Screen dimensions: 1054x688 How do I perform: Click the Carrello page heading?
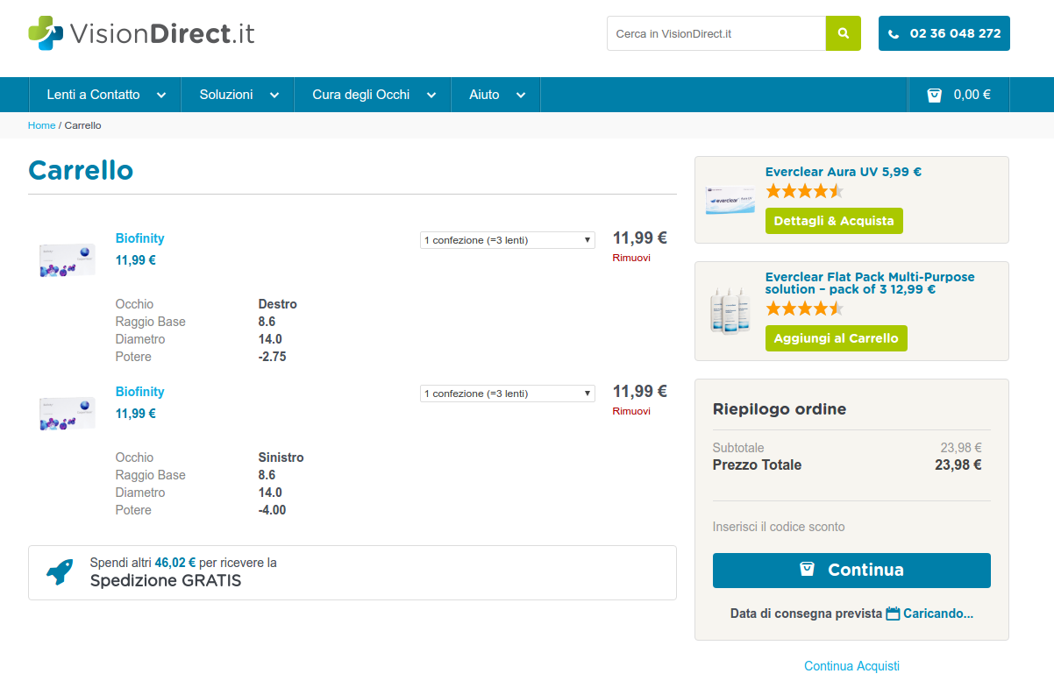pyautogui.click(x=81, y=170)
